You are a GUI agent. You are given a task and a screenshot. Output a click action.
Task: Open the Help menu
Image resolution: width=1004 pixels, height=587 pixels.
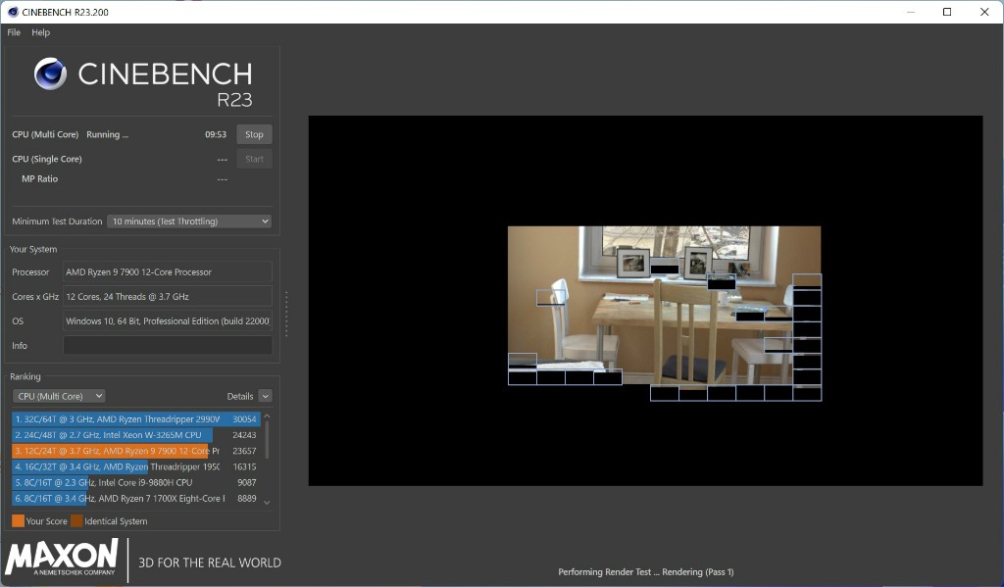point(40,32)
